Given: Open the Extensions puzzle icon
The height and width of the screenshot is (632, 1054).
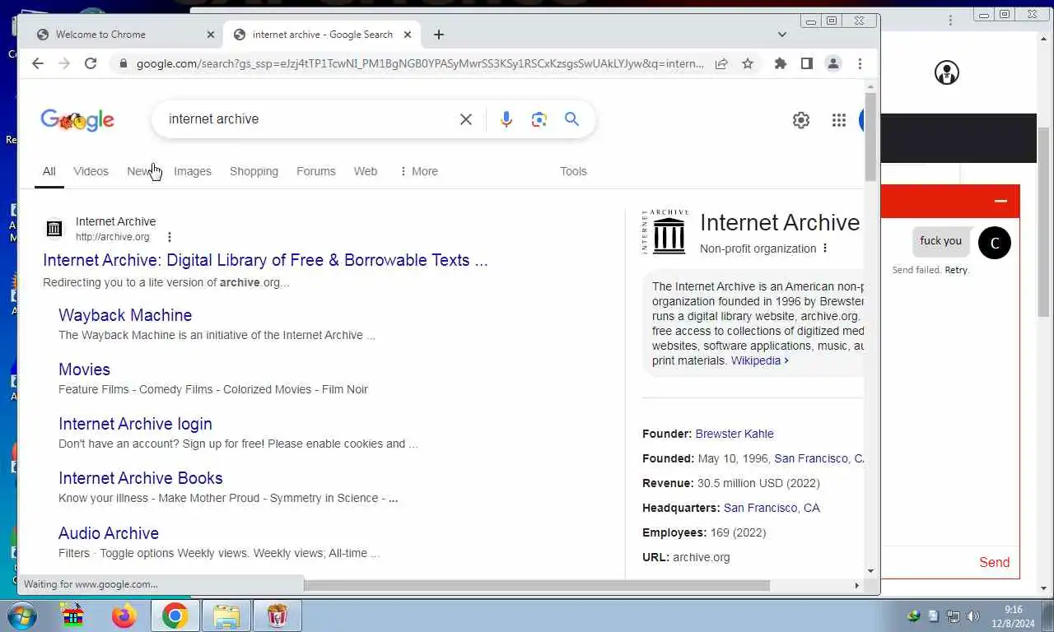Looking at the screenshot, I should pyautogui.click(x=781, y=63).
